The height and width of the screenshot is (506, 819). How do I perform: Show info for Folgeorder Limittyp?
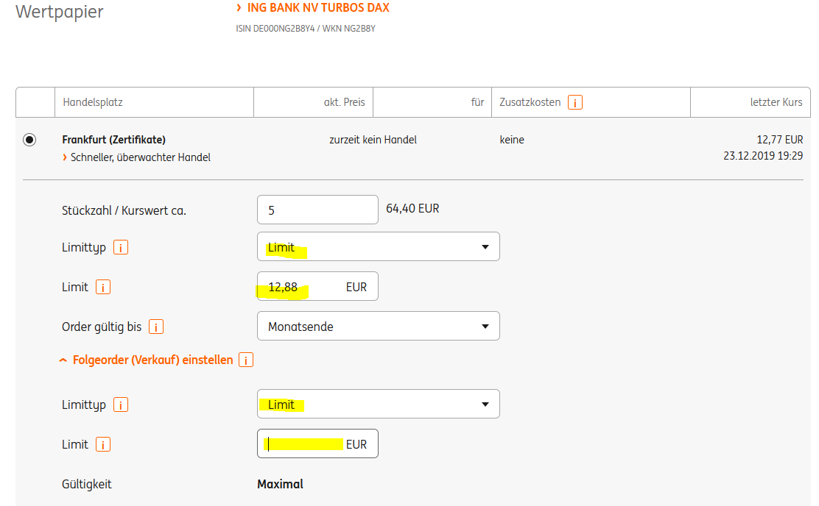pos(121,405)
